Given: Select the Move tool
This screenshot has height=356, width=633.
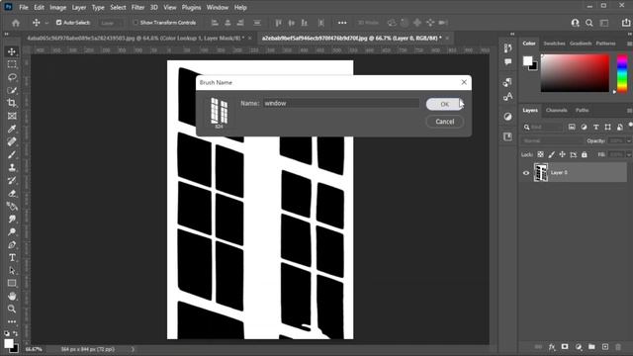Looking at the screenshot, I should coord(12,51).
